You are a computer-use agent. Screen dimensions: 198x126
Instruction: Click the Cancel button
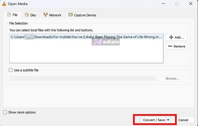tap(183, 120)
